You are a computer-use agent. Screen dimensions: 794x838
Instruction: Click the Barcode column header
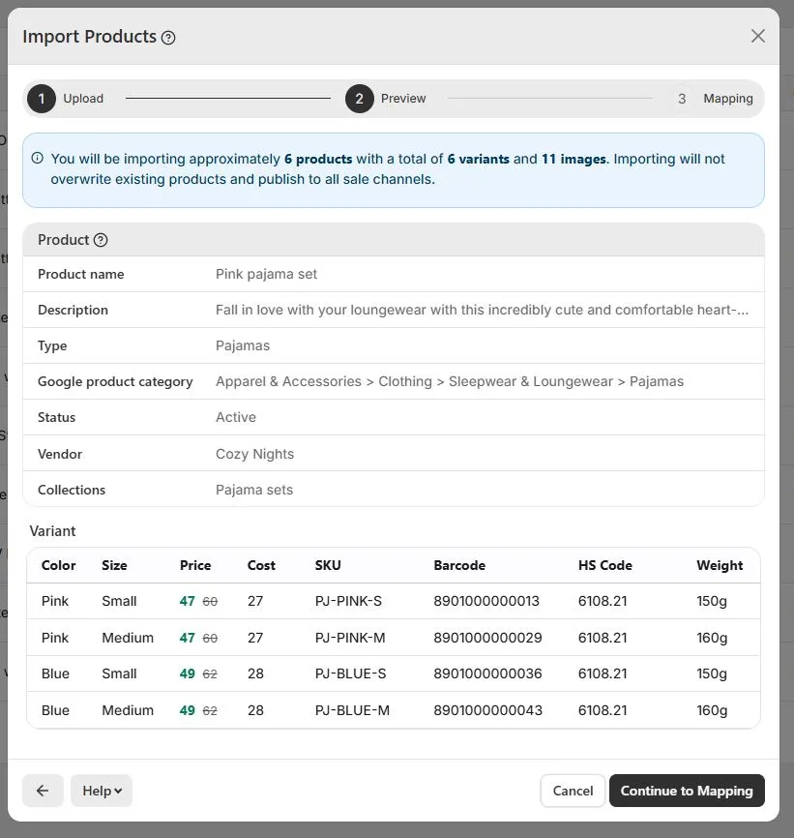click(459, 565)
